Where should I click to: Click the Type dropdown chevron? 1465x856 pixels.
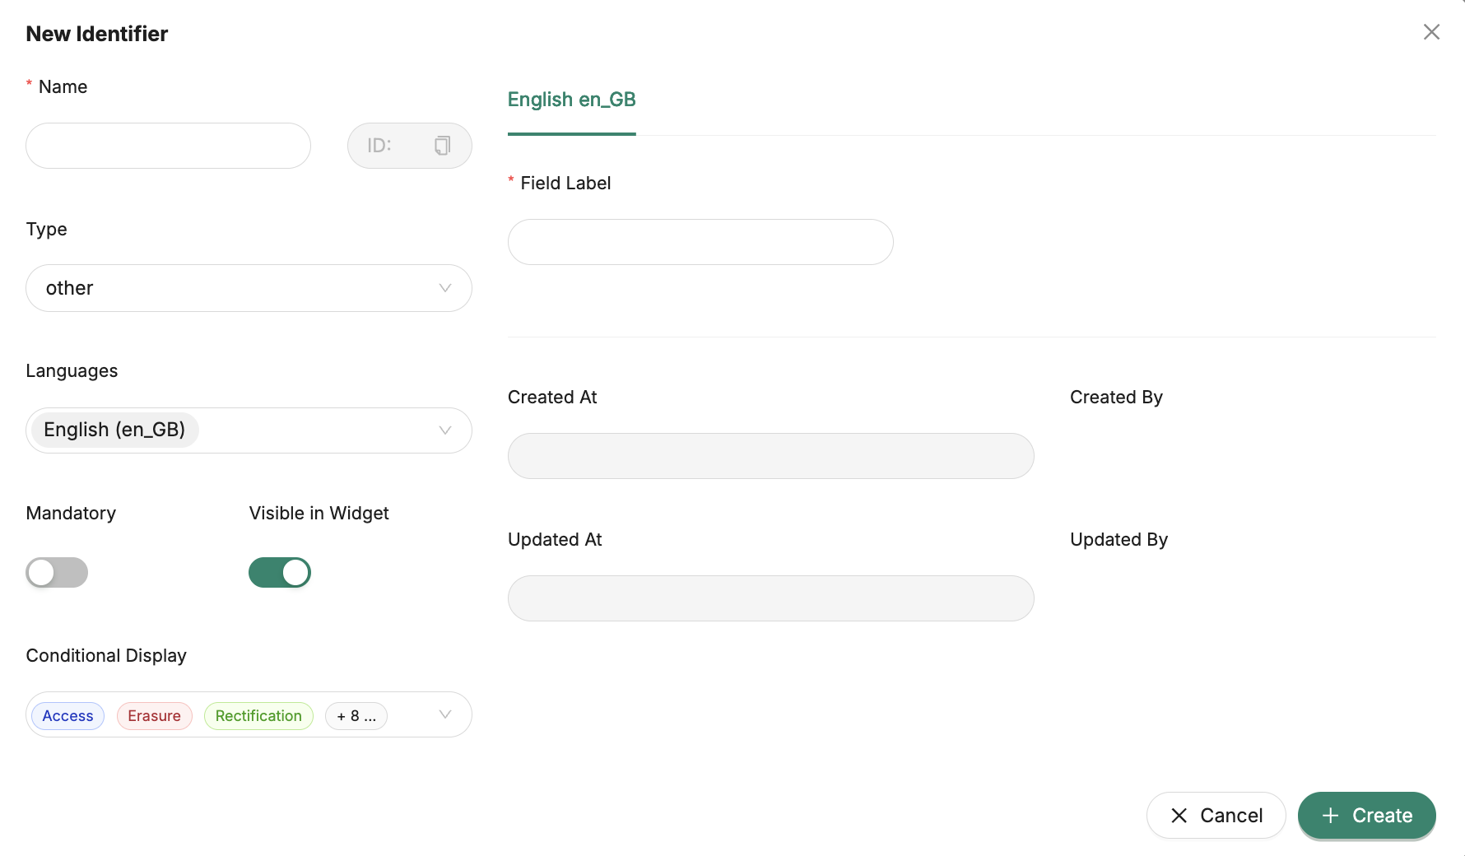click(445, 288)
